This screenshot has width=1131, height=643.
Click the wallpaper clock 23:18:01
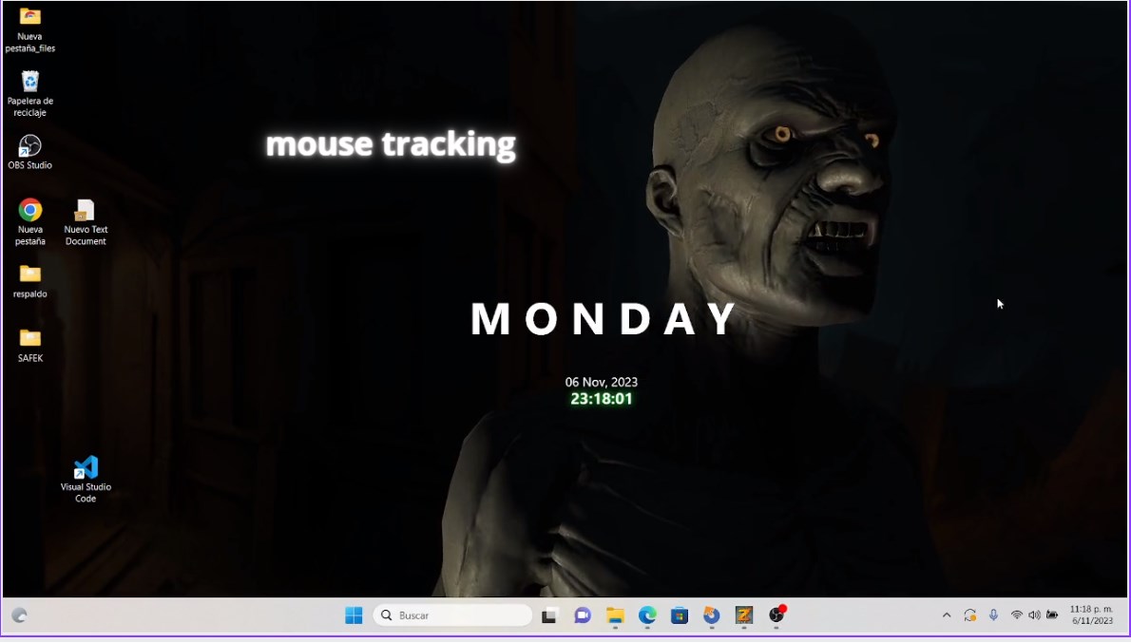pyautogui.click(x=602, y=399)
